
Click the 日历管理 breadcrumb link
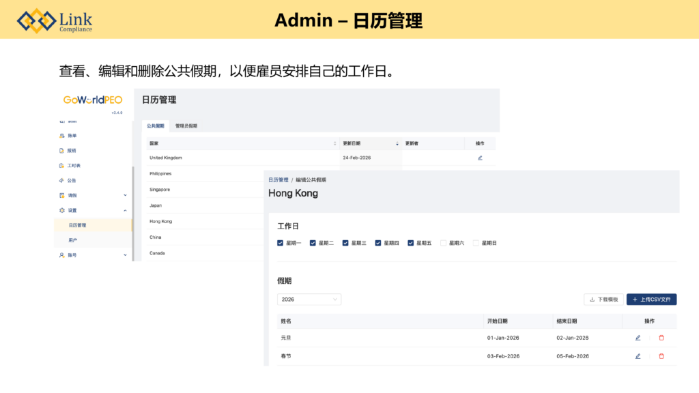(278, 180)
